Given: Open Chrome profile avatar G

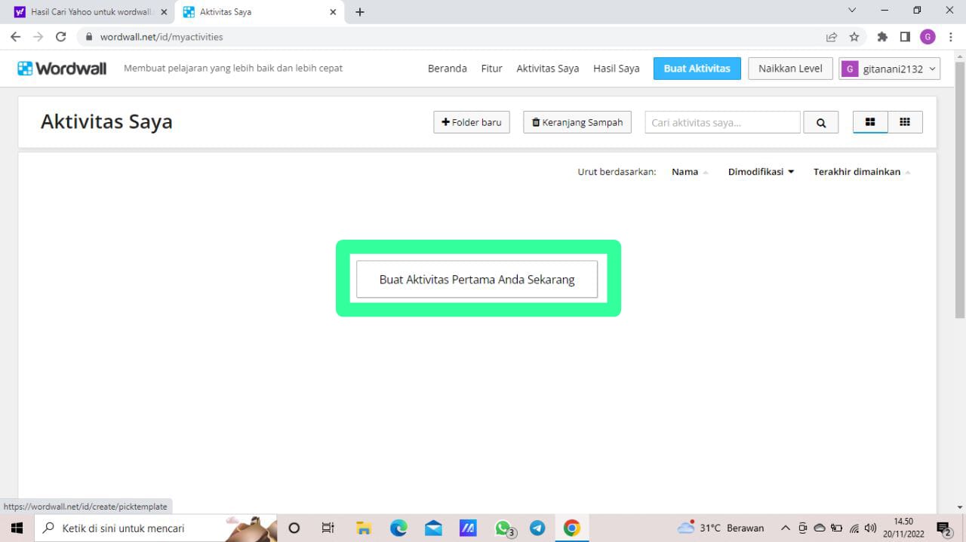Looking at the screenshot, I should 928,37.
